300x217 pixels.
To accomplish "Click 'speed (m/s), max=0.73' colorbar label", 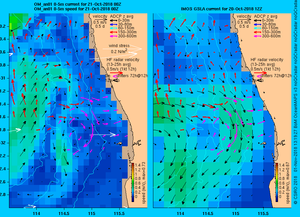I will pyautogui.click(x=144, y=183).
